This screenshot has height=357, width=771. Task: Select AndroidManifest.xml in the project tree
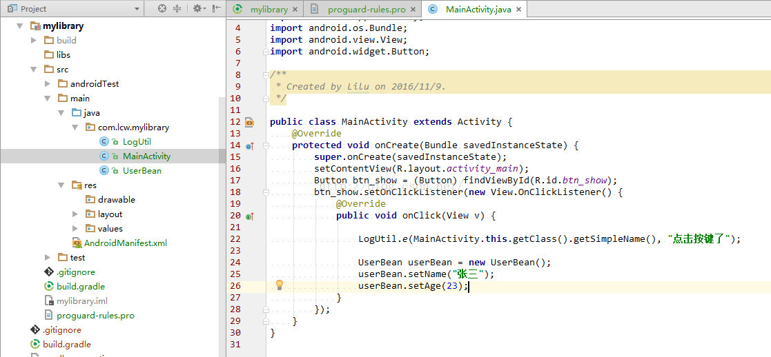(125, 243)
